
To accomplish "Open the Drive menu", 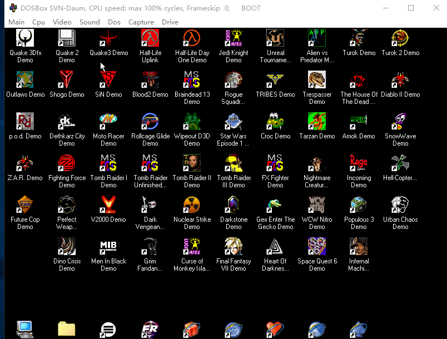I will pyautogui.click(x=170, y=22).
